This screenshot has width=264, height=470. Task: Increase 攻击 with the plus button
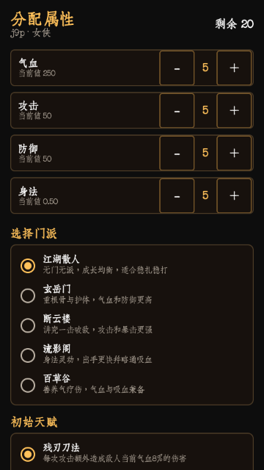[x=234, y=111]
